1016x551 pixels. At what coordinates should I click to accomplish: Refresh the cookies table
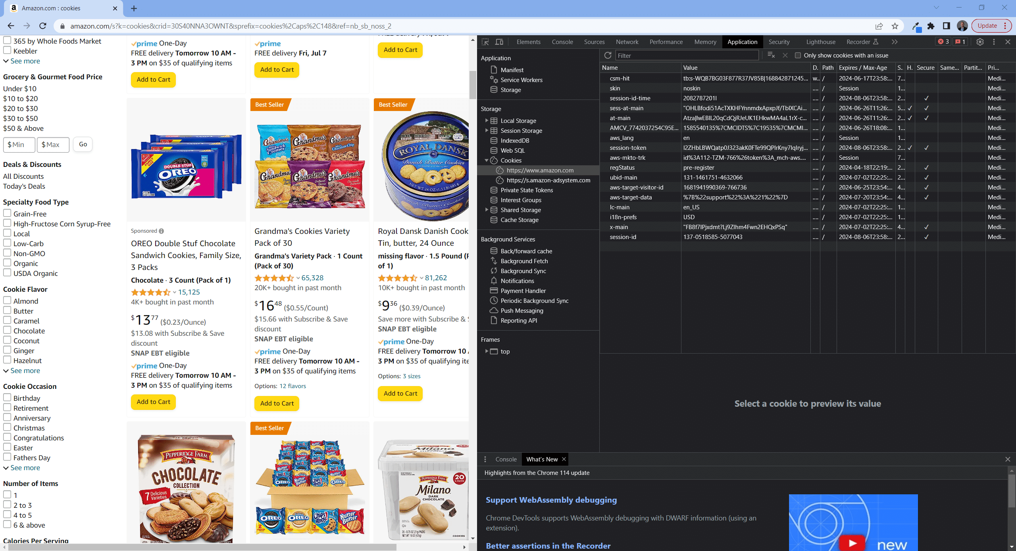(x=607, y=55)
